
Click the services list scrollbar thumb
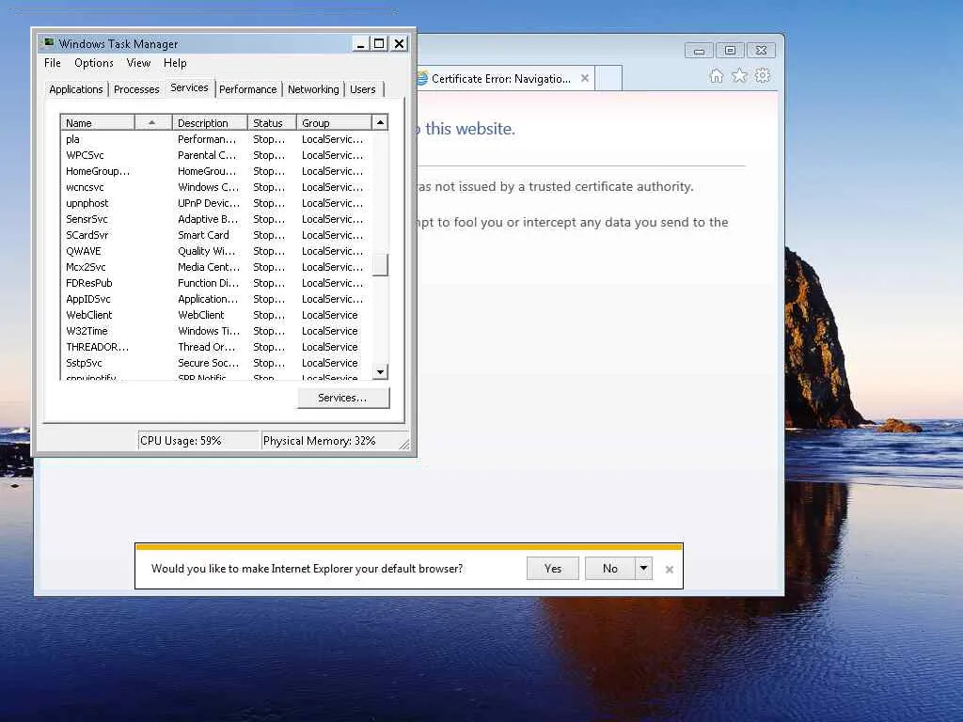coord(380,264)
